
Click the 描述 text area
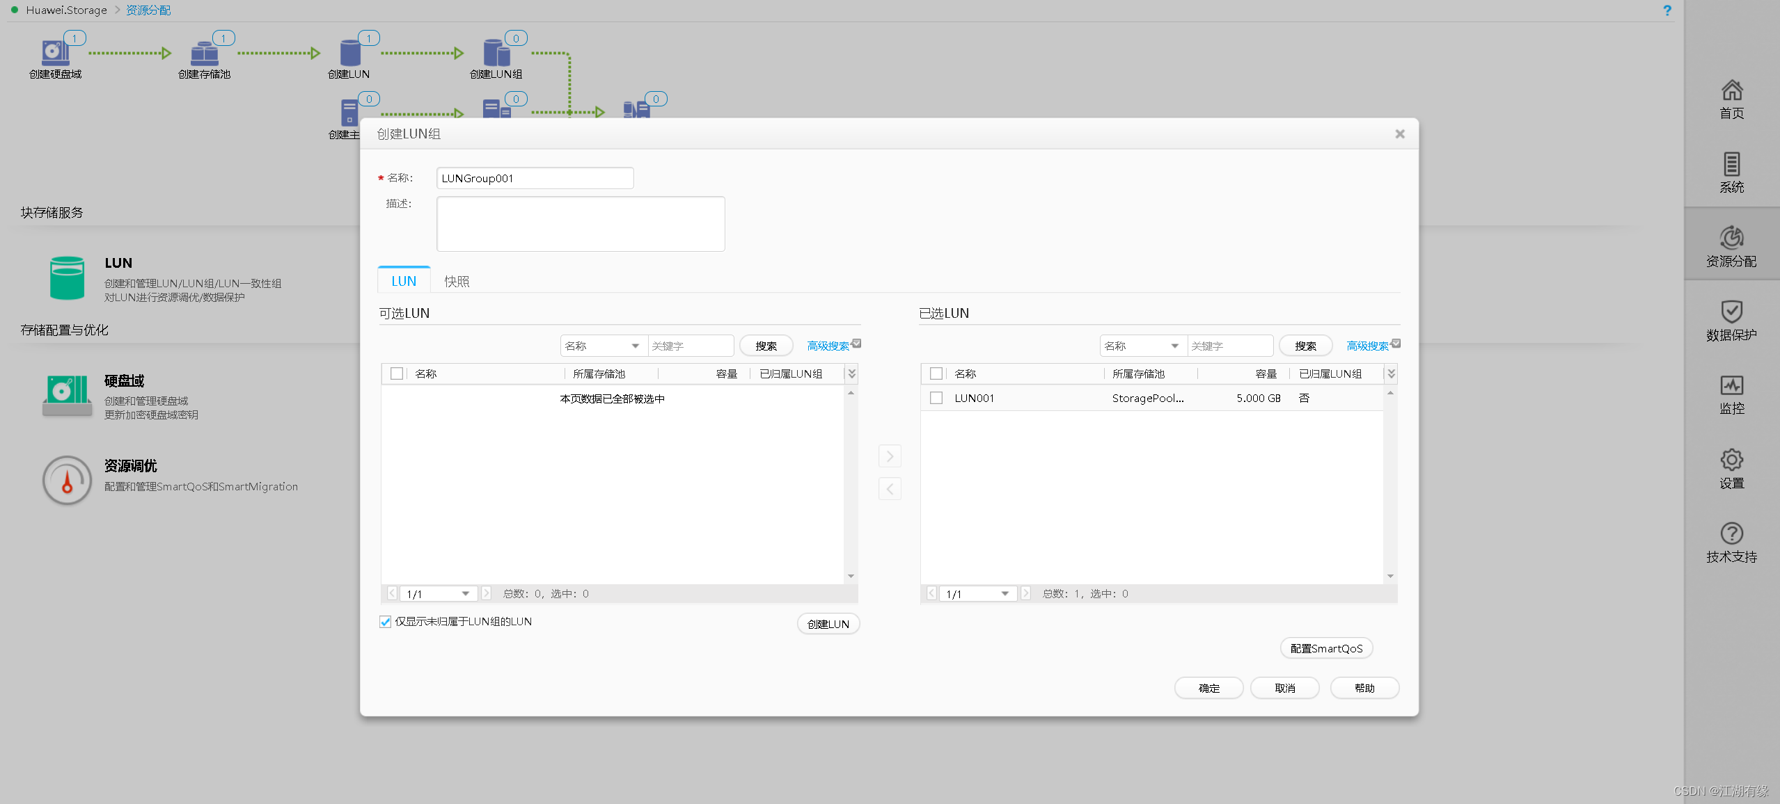[581, 224]
